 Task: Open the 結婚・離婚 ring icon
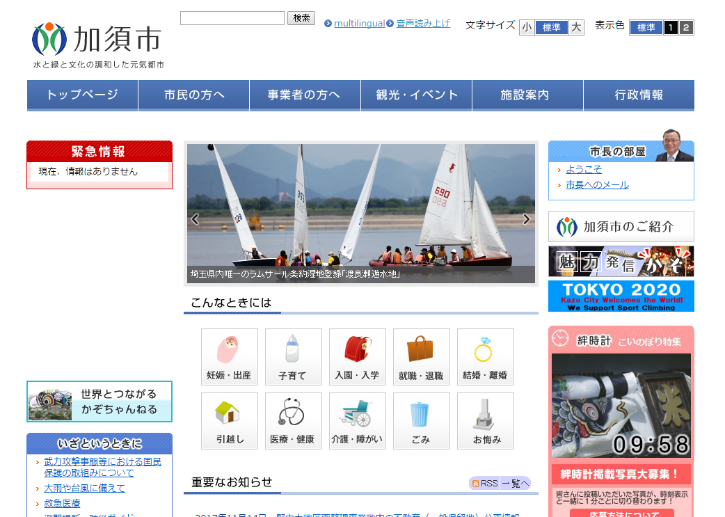tap(486, 356)
